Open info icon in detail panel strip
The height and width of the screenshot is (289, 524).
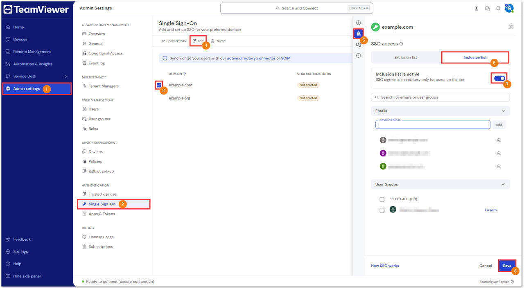359,23
